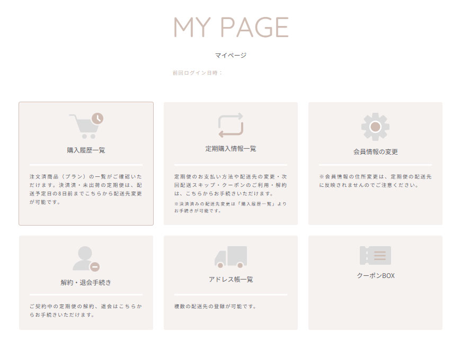Open the 定期購入情報一覧 title link
461x341 pixels.
[230, 149]
